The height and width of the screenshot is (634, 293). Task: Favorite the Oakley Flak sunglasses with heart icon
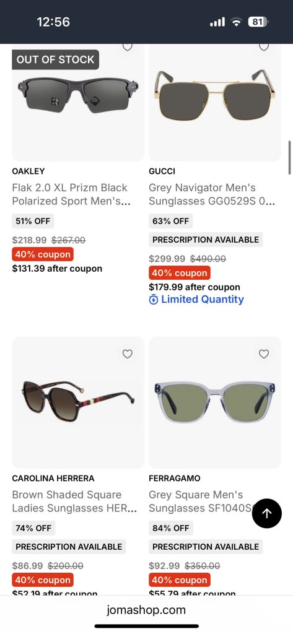(128, 47)
